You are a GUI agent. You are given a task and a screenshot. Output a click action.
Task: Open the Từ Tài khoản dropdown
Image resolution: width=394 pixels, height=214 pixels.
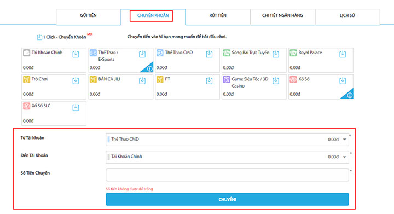227,140
